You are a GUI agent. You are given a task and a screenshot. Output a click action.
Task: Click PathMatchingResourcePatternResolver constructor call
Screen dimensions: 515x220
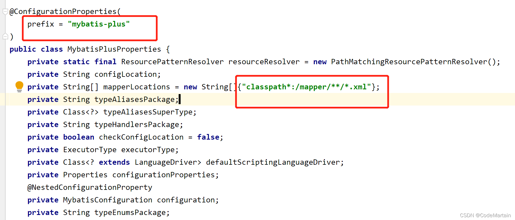coord(413,62)
